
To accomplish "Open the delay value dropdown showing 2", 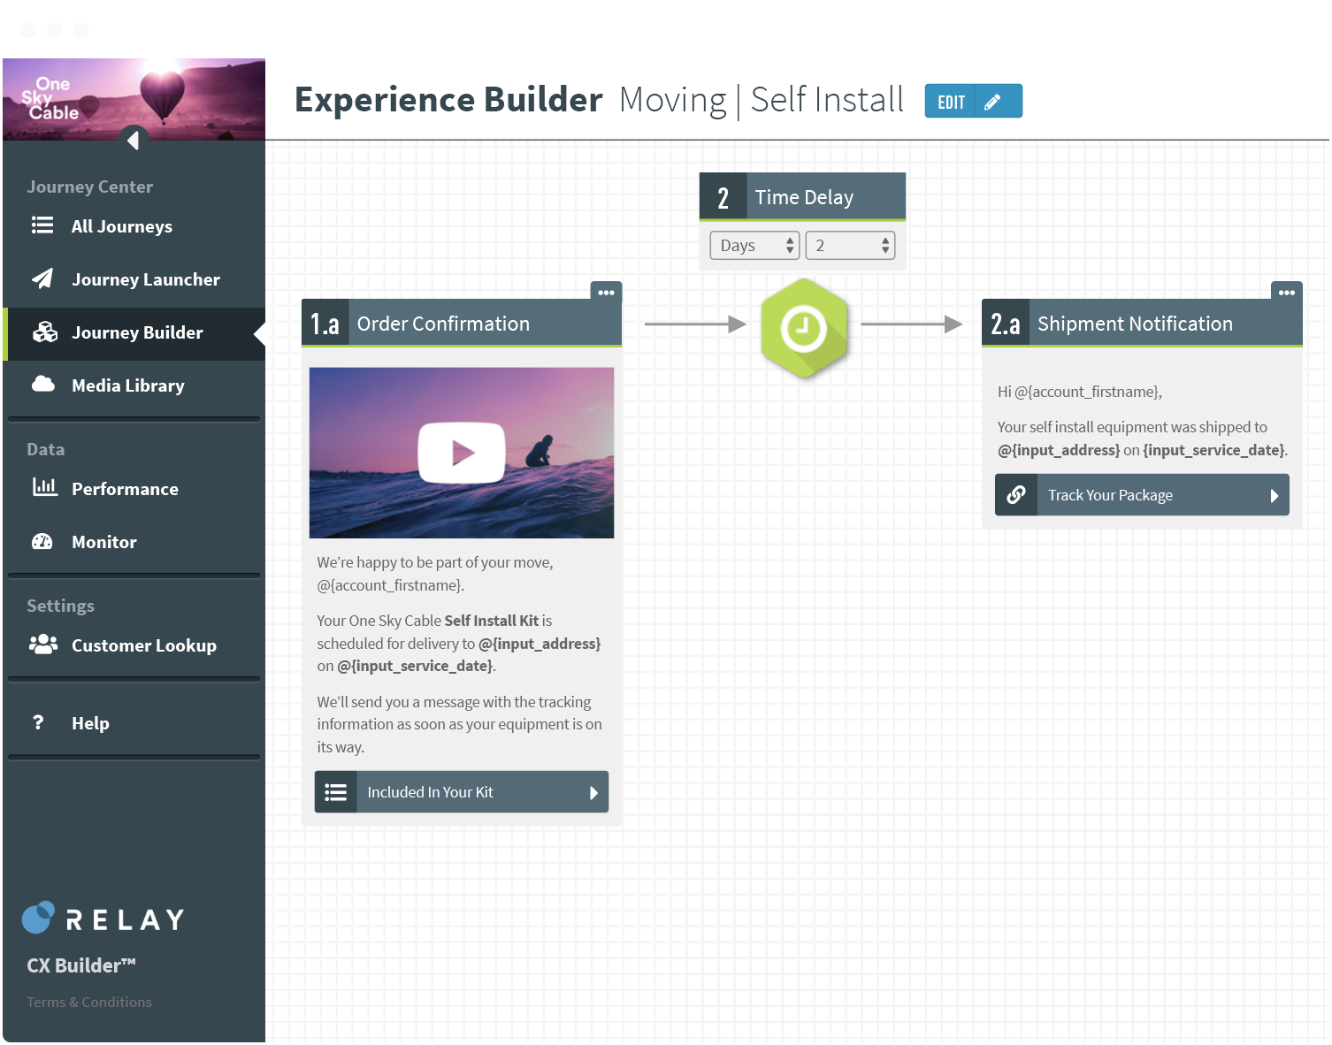I will tap(850, 246).
